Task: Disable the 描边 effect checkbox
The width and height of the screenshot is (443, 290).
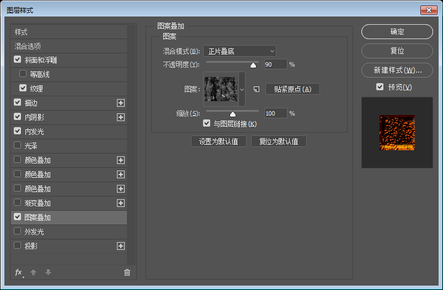Action: pyautogui.click(x=18, y=102)
